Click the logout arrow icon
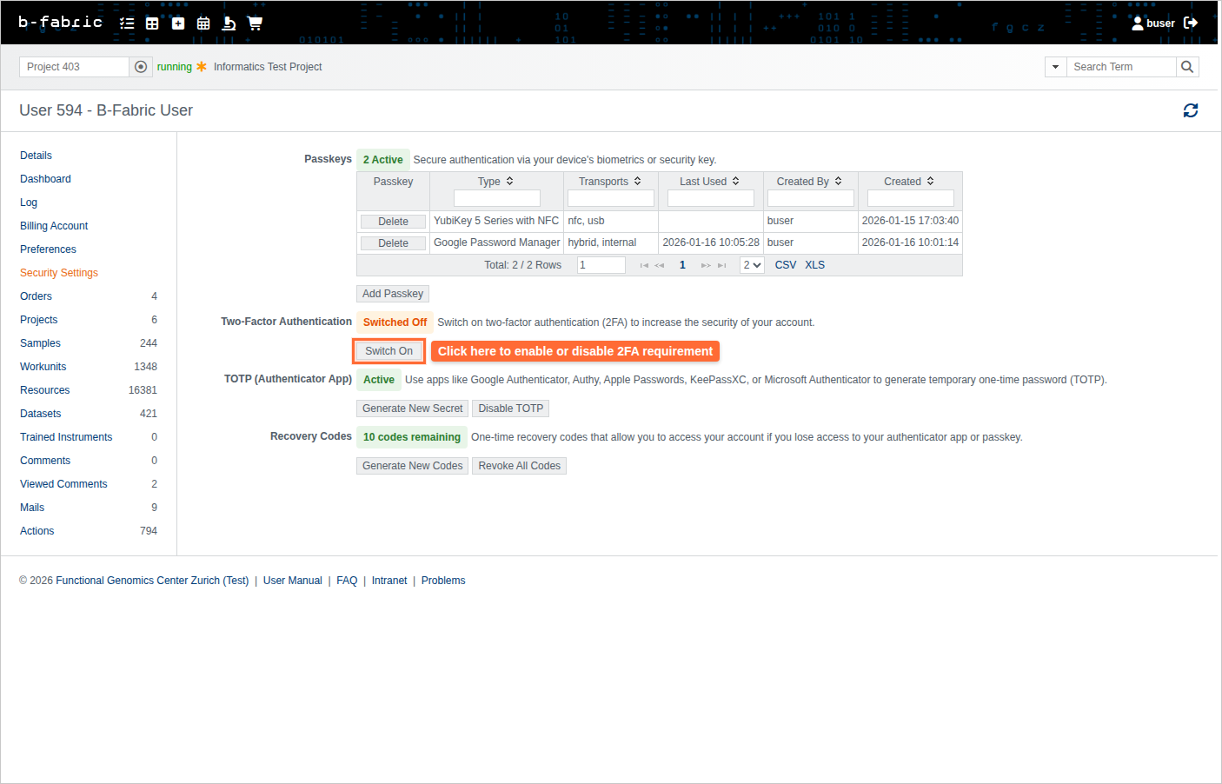The height and width of the screenshot is (784, 1222). point(1191,23)
